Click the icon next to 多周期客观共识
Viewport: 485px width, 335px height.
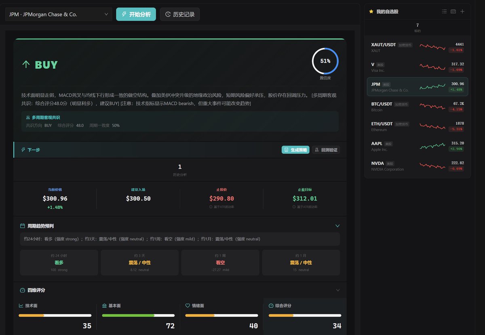click(27, 117)
